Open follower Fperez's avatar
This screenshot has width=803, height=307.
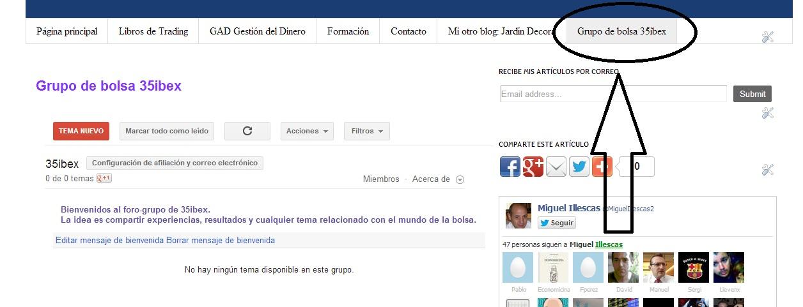click(x=588, y=267)
